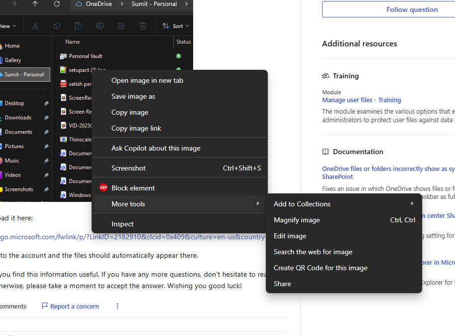This screenshot has width=455, height=336.
Task: Click chevron after Sumit - Personal breadcrumb
Action: coord(186,4)
